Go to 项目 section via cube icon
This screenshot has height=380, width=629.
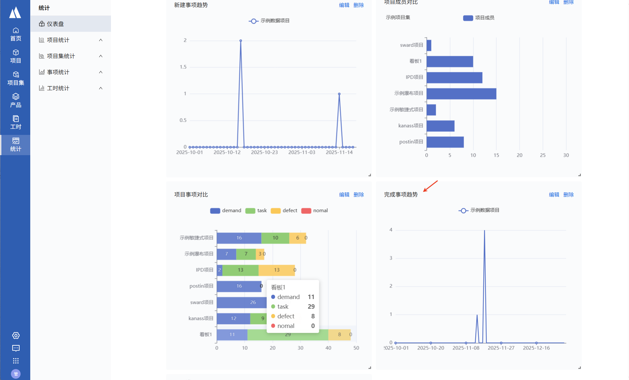point(15,56)
